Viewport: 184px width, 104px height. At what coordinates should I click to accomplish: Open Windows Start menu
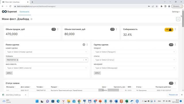[37, 101]
